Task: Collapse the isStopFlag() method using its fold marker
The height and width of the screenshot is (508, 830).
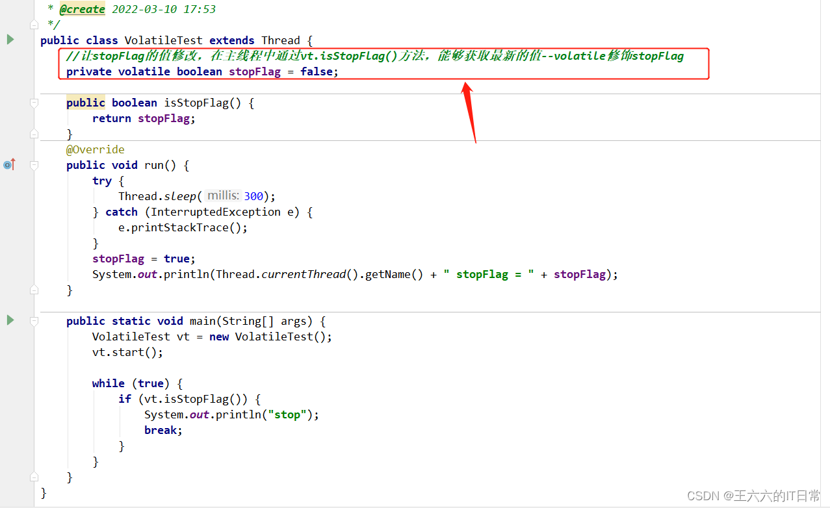Action: [x=34, y=103]
